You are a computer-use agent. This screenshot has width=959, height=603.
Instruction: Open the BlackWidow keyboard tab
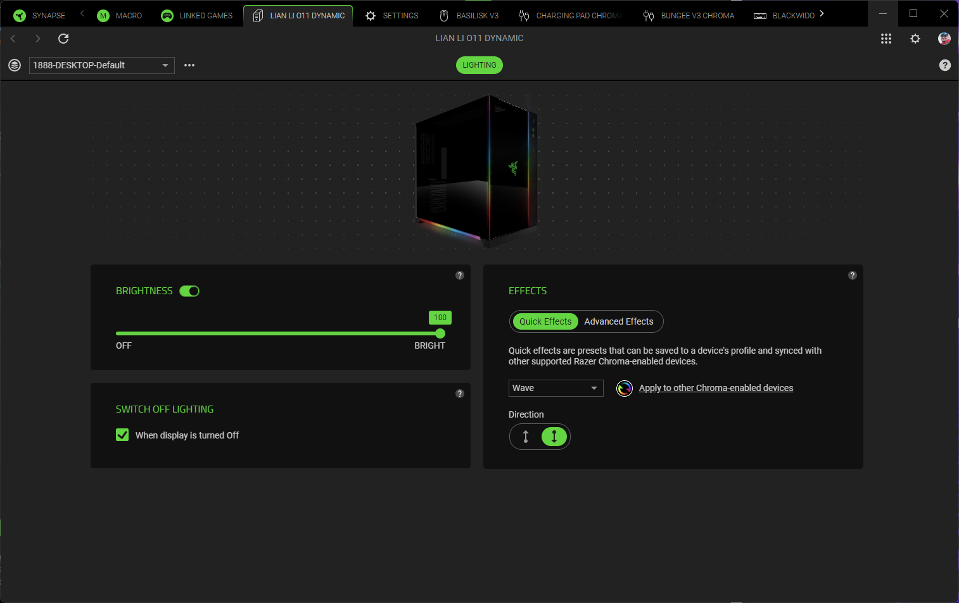click(784, 16)
